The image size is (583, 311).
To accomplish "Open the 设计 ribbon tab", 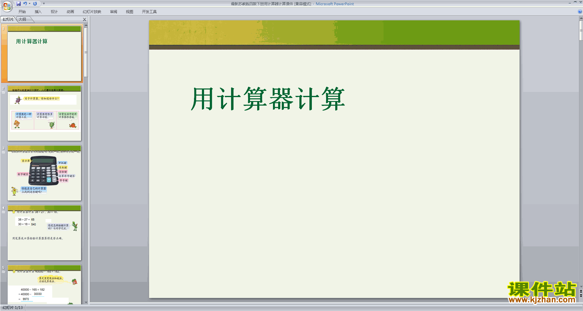I will 54,12.
